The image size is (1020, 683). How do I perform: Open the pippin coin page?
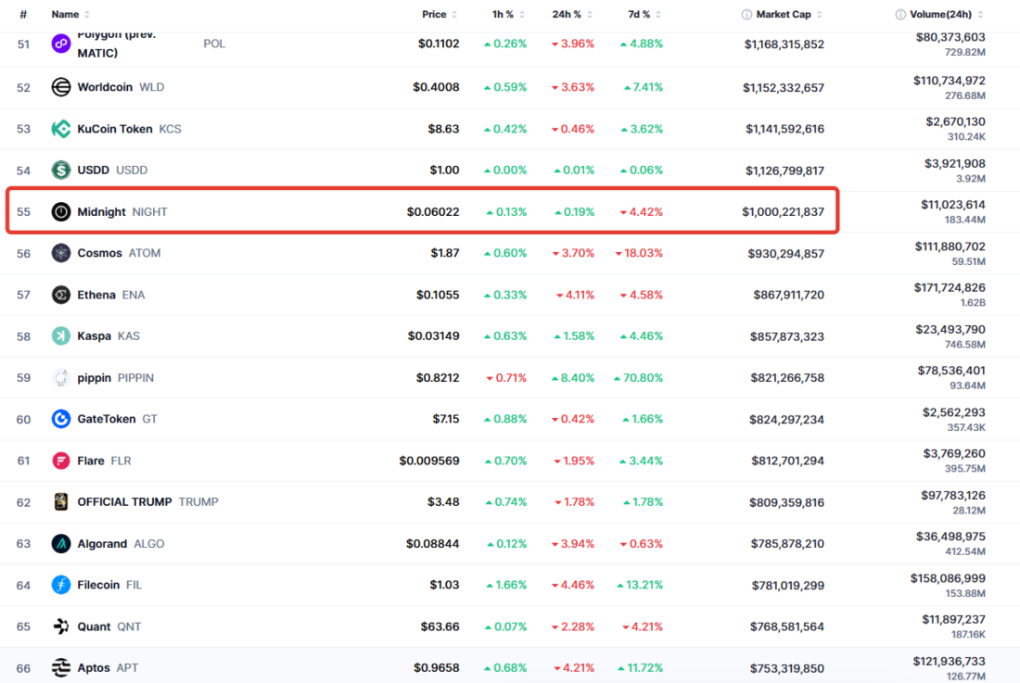pos(95,377)
